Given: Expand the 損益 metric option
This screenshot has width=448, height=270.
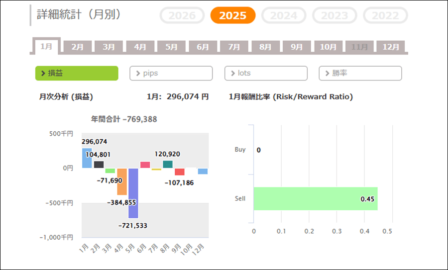Looking at the screenshot, I should click(x=77, y=73).
